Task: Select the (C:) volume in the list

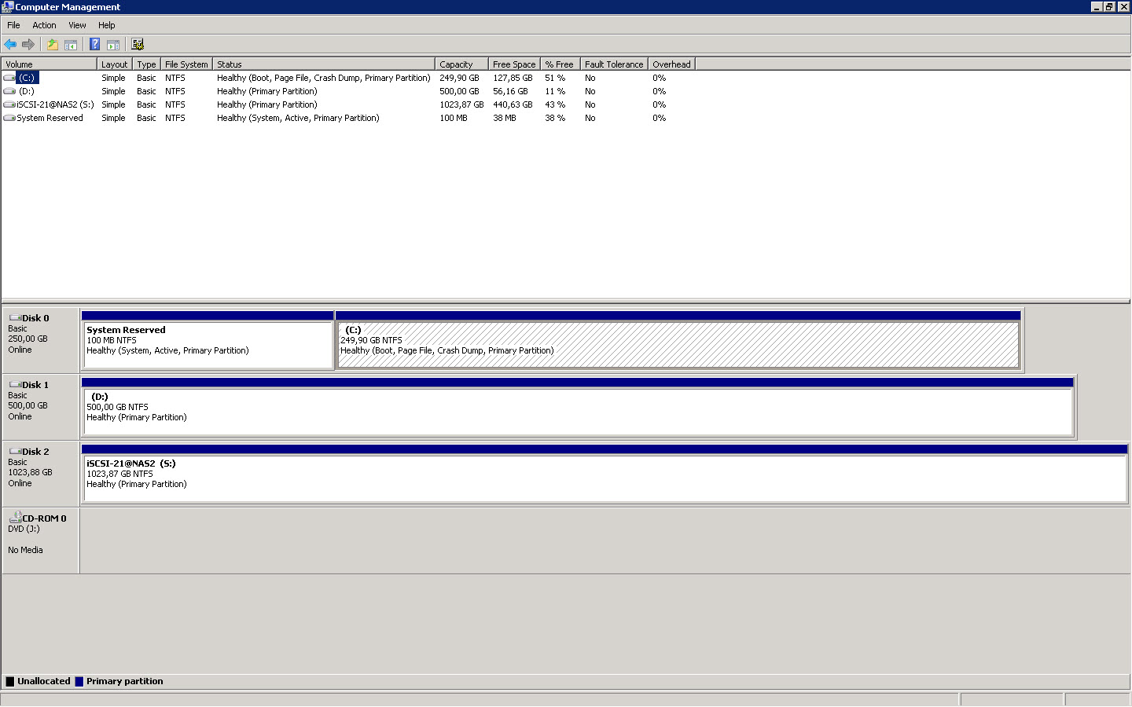Action: (x=28, y=78)
